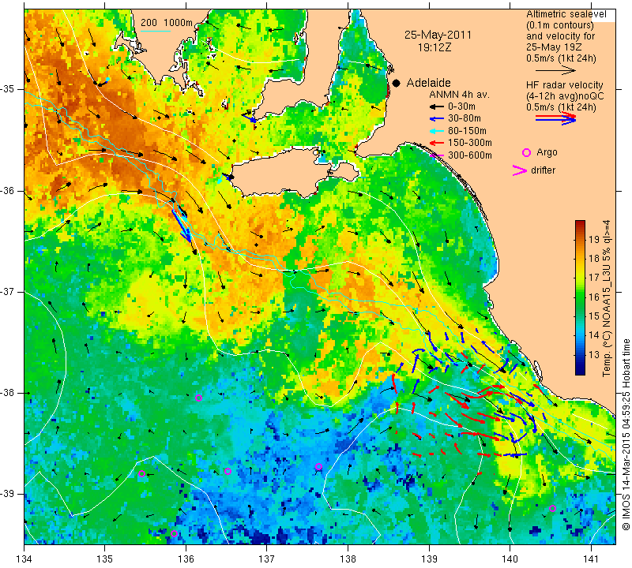The image size is (632, 568).
Task: Click the Adelaide label text
Action: [x=428, y=83]
